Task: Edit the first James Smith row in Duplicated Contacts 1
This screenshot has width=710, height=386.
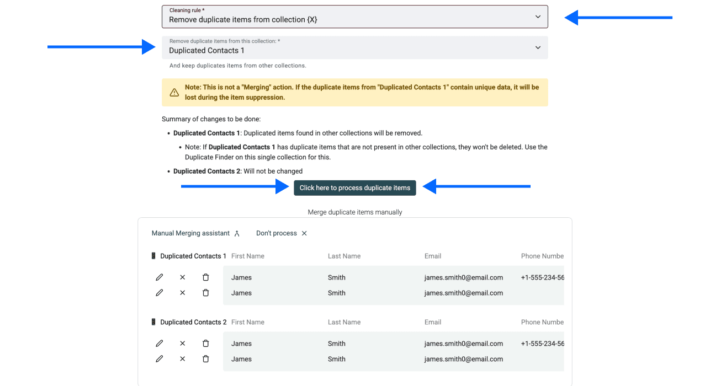Action: coord(159,277)
